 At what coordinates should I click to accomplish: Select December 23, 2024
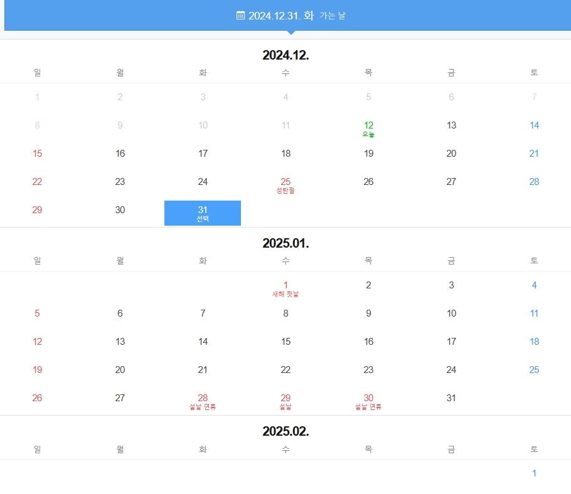[x=120, y=182]
